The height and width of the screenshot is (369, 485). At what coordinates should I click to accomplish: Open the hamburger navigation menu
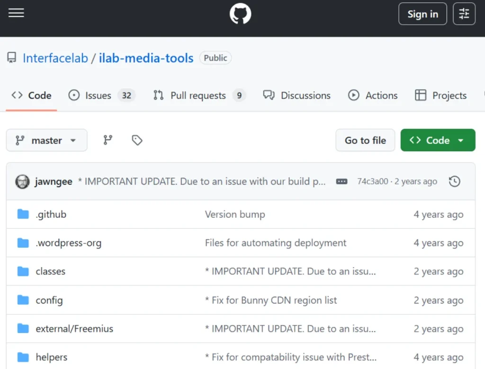[x=16, y=13]
